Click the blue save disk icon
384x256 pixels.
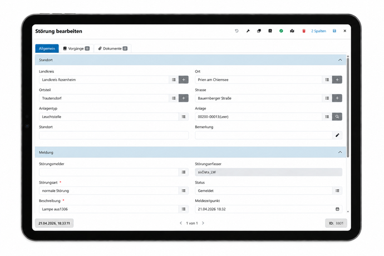[334, 31]
